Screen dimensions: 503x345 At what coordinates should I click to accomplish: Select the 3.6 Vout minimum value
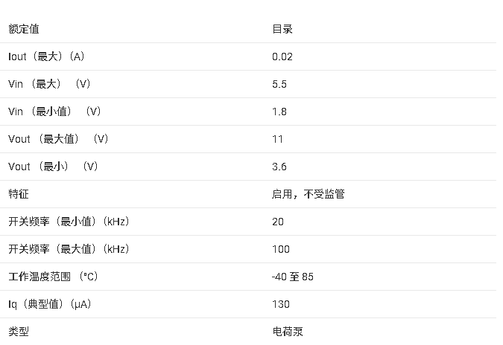[x=279, y=167]
